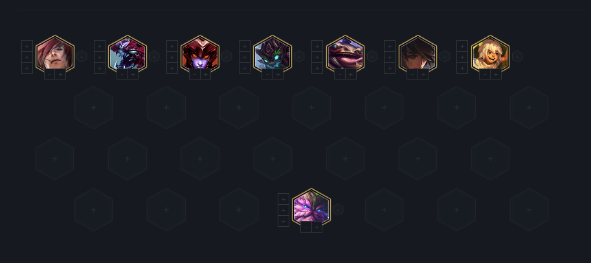The height and width of the screenshot is (263, 591).
Task: Add champion to first empty hex, second row
Action: coord(93,108)
